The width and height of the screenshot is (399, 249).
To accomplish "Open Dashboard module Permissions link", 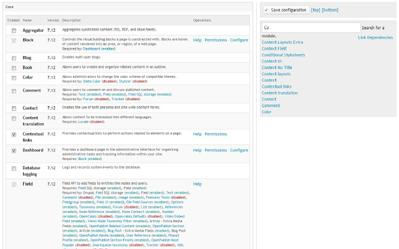I will point(216,150).
